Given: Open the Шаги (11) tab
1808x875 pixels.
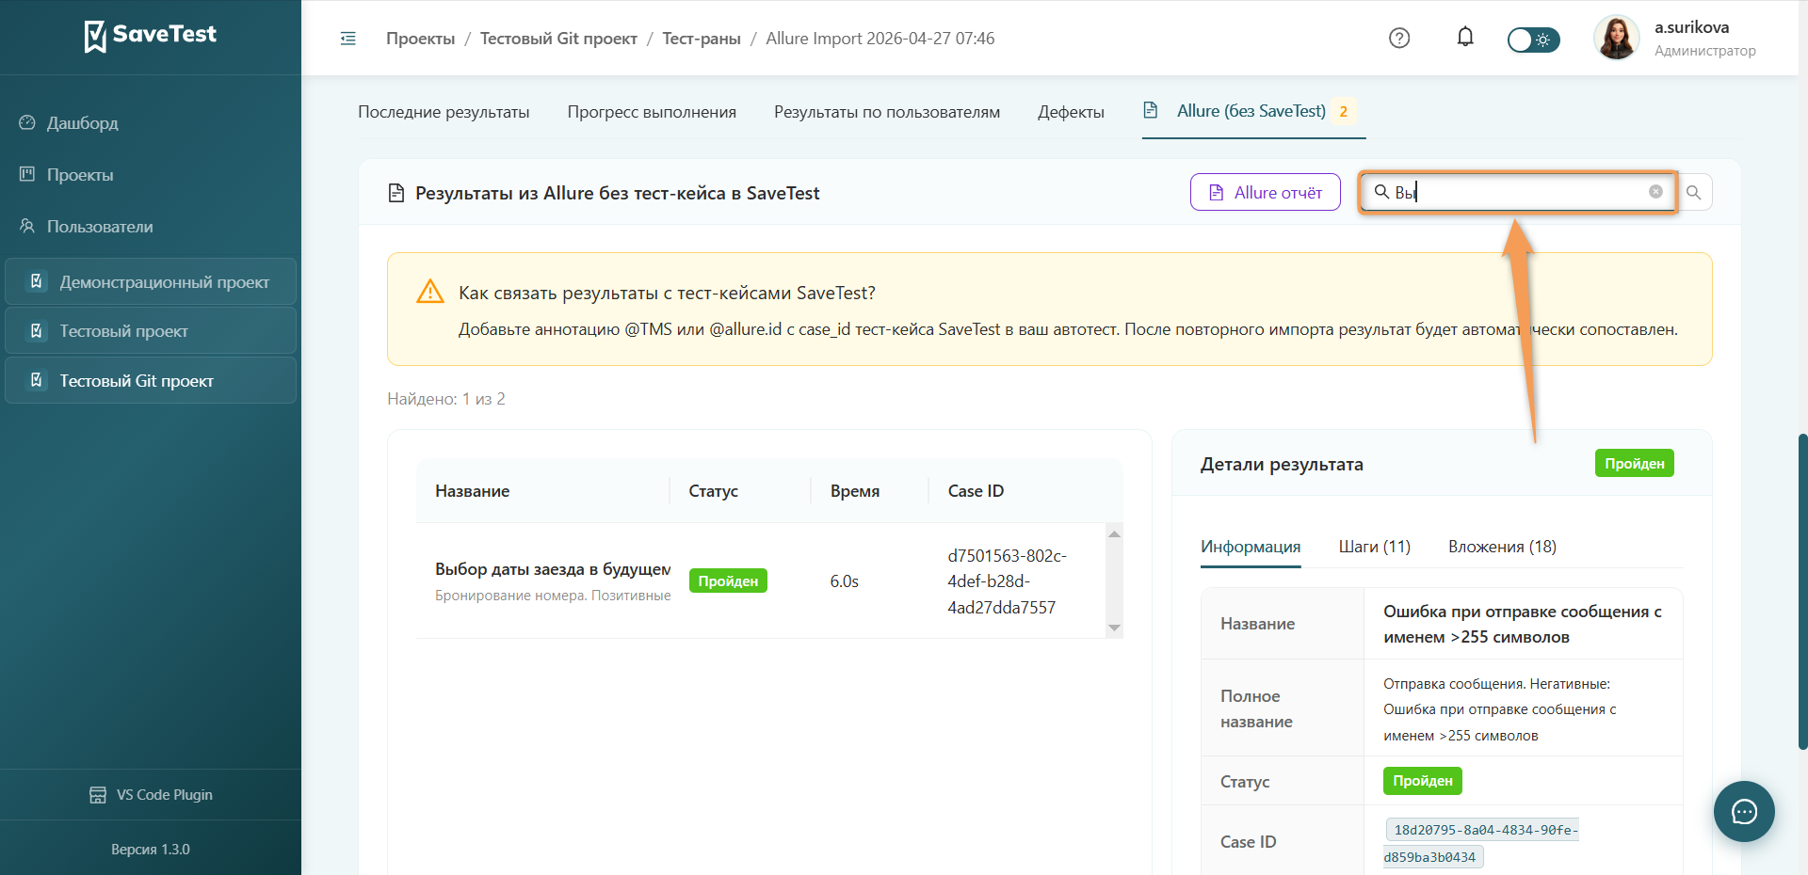Looking at the screenshot, I should [1375, 547].
